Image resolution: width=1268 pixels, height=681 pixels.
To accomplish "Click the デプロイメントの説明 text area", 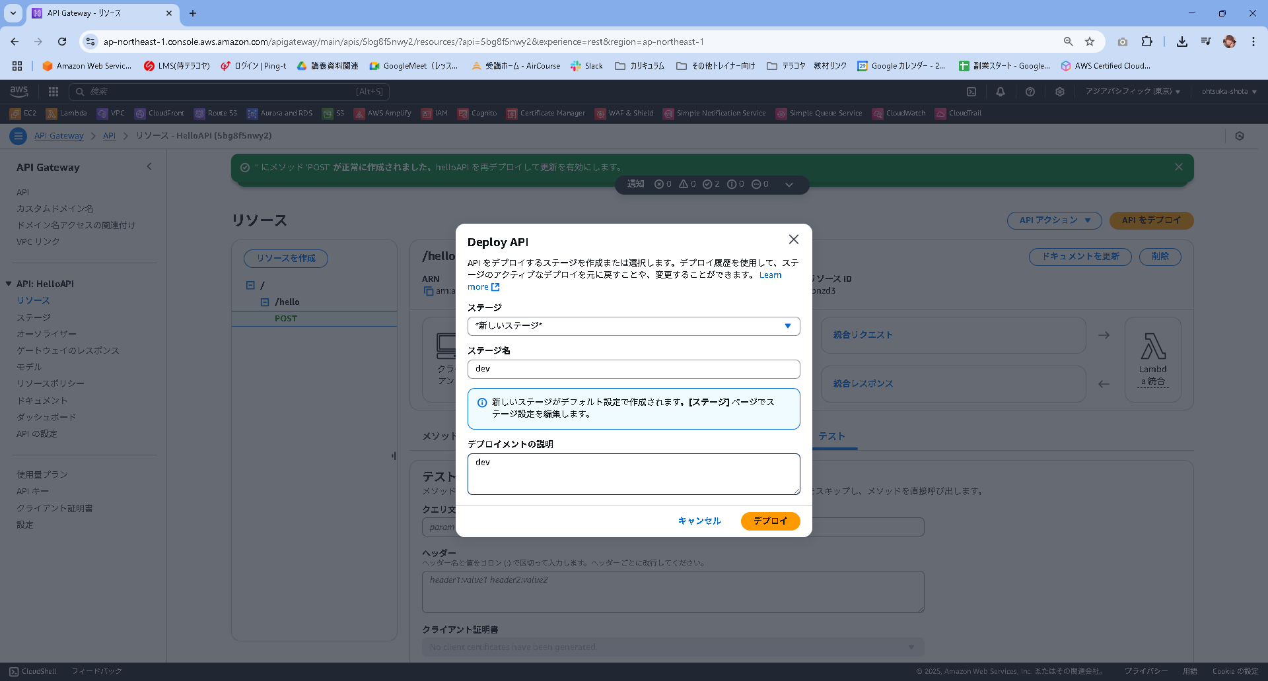I will [x=633, y=474].
